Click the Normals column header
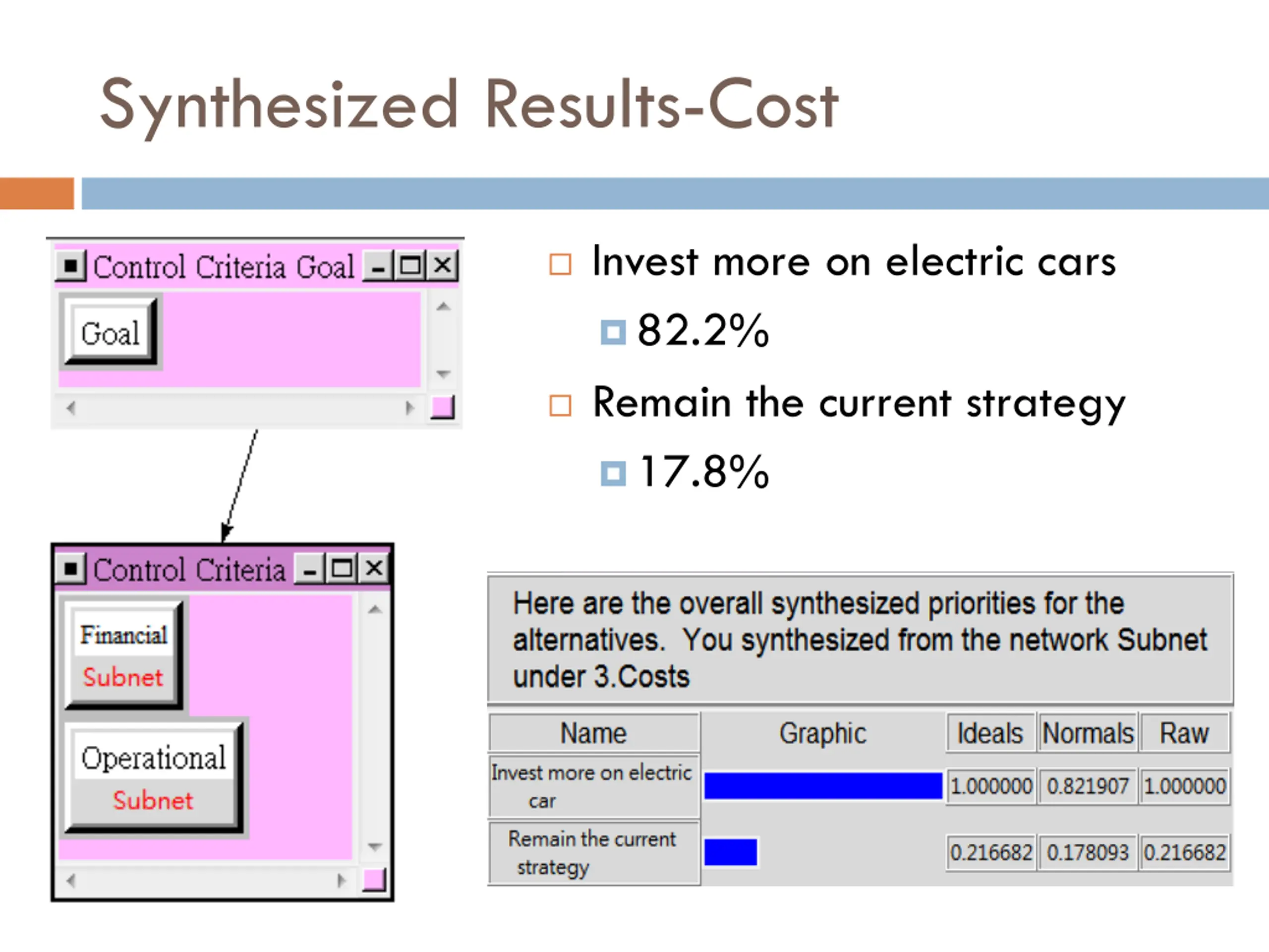 [x=1088, y=733]
